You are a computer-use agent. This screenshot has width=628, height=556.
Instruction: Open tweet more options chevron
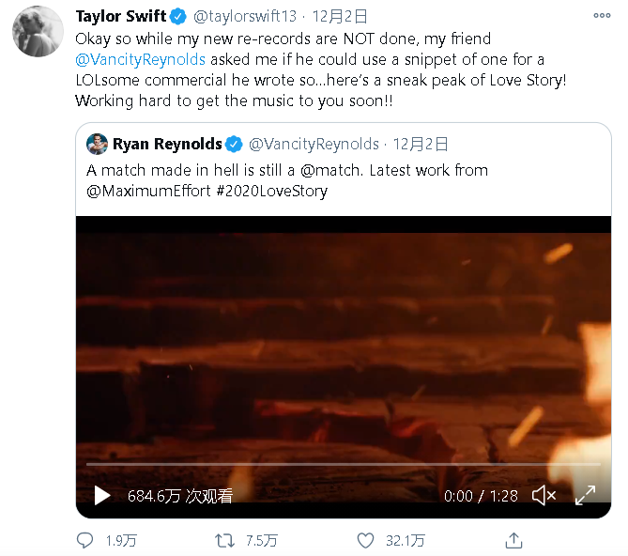point(601,16)
